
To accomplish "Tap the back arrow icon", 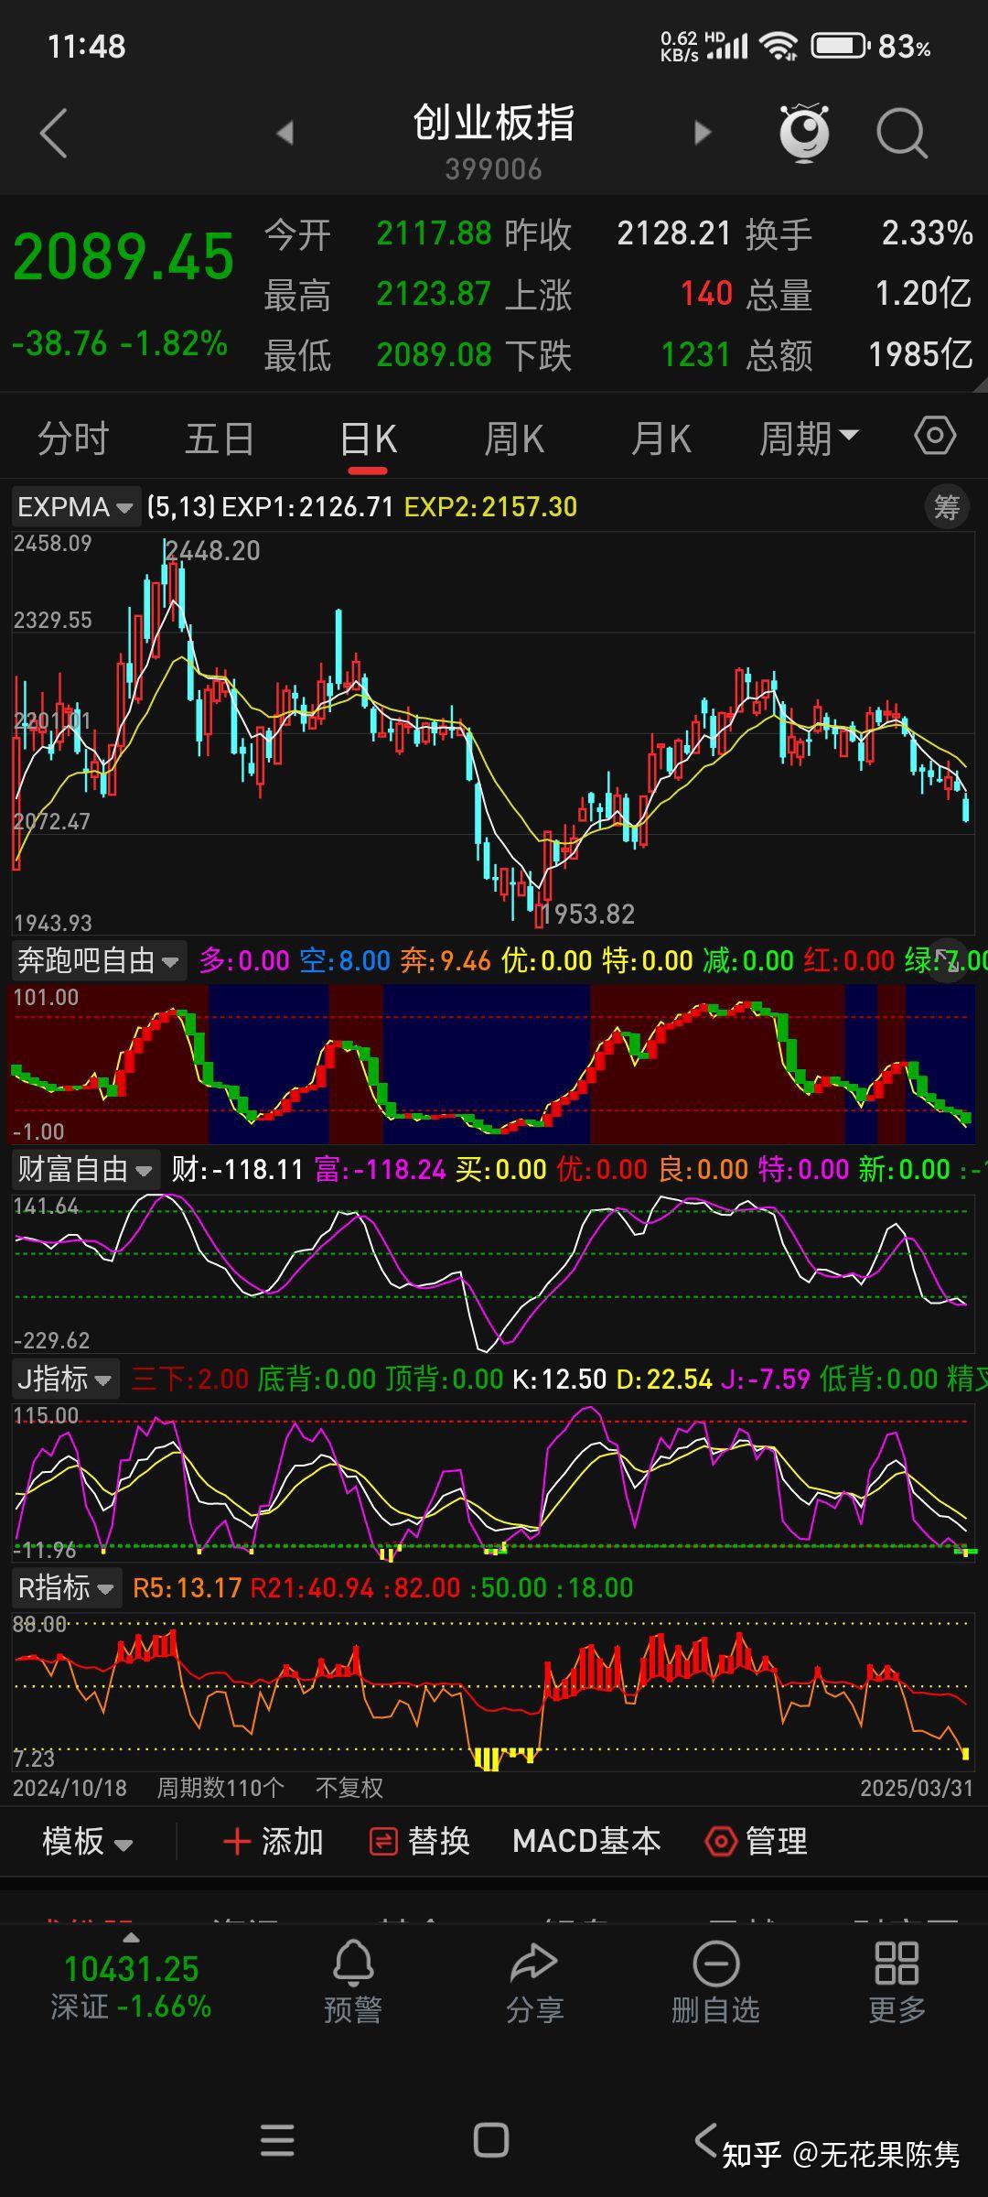I will point(54,134).
